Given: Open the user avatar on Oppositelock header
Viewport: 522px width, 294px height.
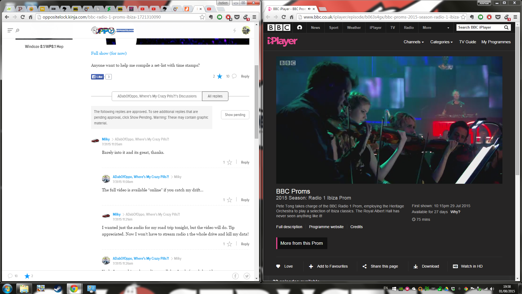Looking at the screenshot, I should tap(246, 30).
